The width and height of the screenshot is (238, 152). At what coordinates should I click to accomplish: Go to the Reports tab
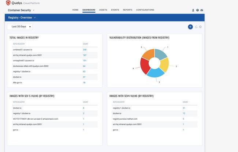click(127, 10)
